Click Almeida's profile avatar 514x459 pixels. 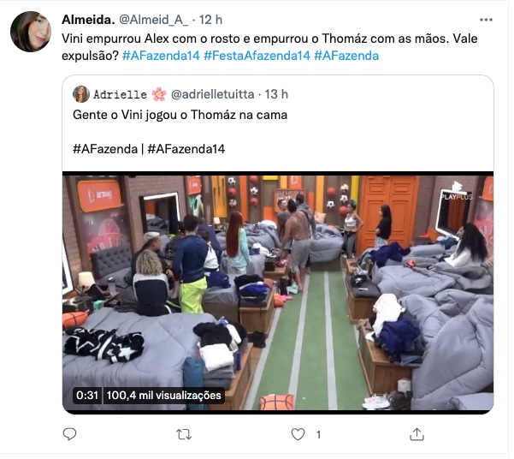coord(31,32)
